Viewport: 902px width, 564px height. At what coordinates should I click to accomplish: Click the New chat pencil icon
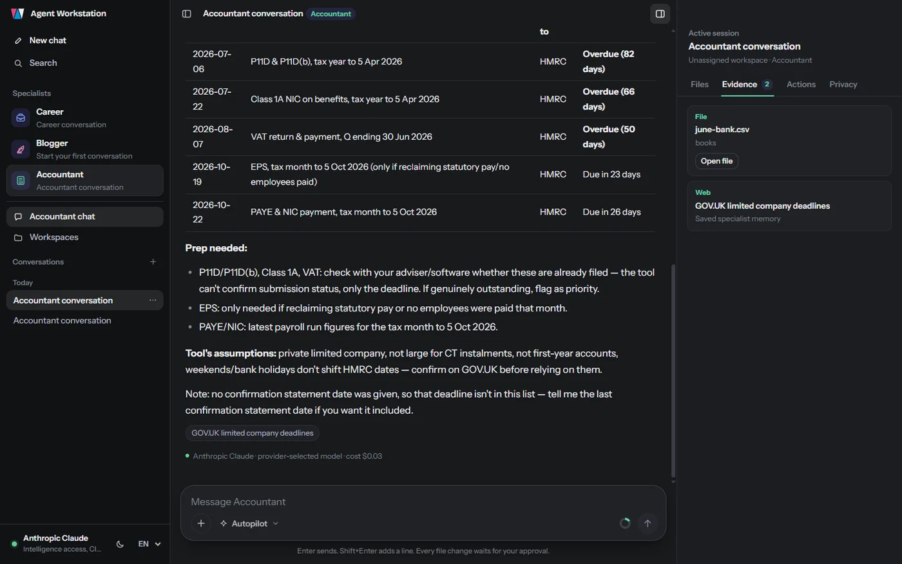[18, 41]
